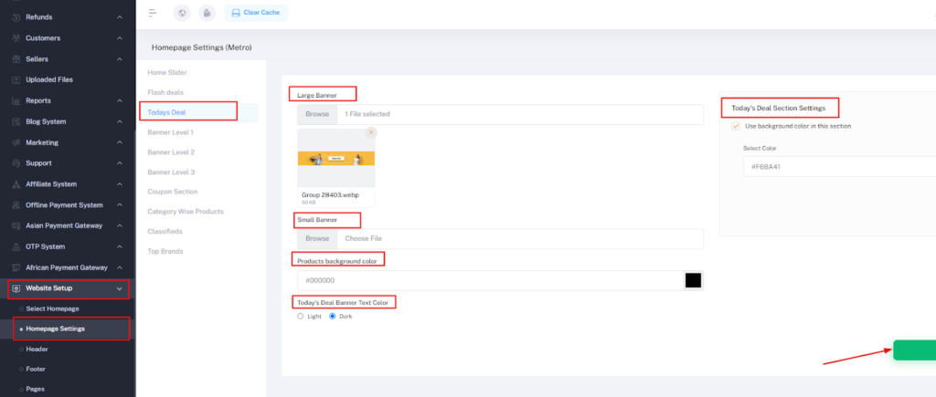Click the Reports chart icon
The height and width of the screenshot is (397, 936).
click(16, 100)
